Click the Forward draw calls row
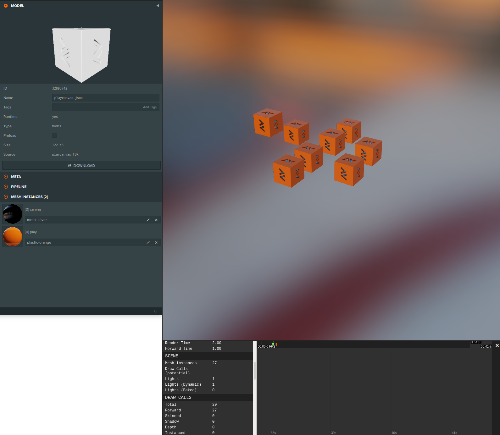 point(208,410)
